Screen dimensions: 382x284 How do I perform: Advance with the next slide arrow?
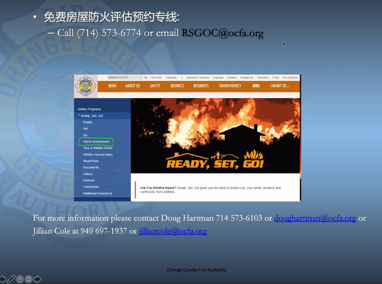[x=37, y=279]
